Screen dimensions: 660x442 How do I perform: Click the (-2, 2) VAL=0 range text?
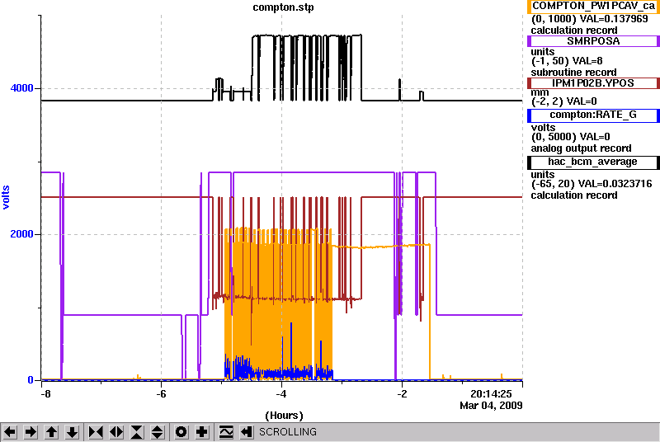(564, 101)
